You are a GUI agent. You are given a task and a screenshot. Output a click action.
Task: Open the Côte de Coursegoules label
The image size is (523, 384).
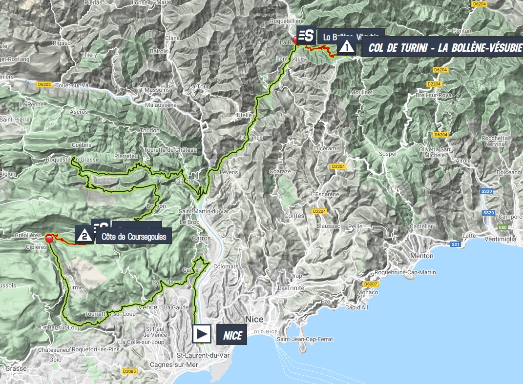[x=134, y=237]
